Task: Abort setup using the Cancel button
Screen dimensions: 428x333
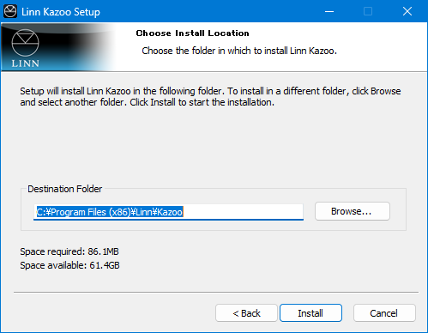Action: (384, 313)
